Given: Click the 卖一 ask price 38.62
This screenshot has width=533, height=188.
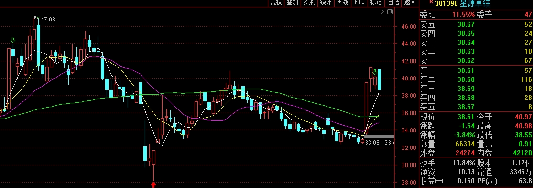Looking at the screenshot, I should [x=466, y=60].
